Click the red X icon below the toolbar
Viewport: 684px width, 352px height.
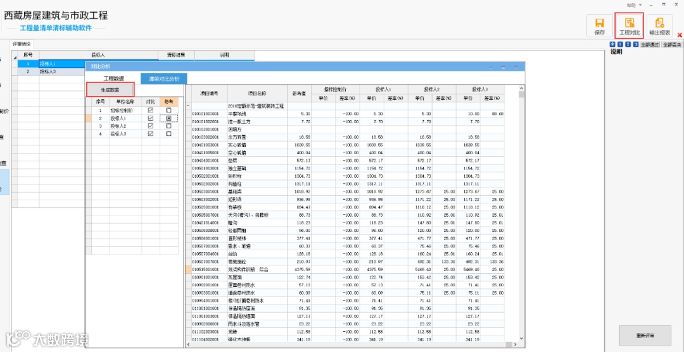pyautogui.click(x=679, y=35)
